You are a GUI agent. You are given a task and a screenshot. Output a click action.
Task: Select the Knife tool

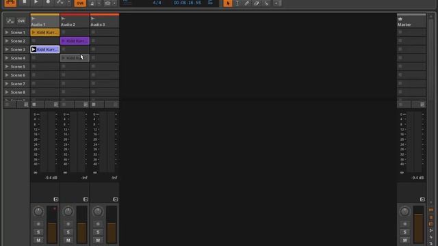(x=266, y=3)
